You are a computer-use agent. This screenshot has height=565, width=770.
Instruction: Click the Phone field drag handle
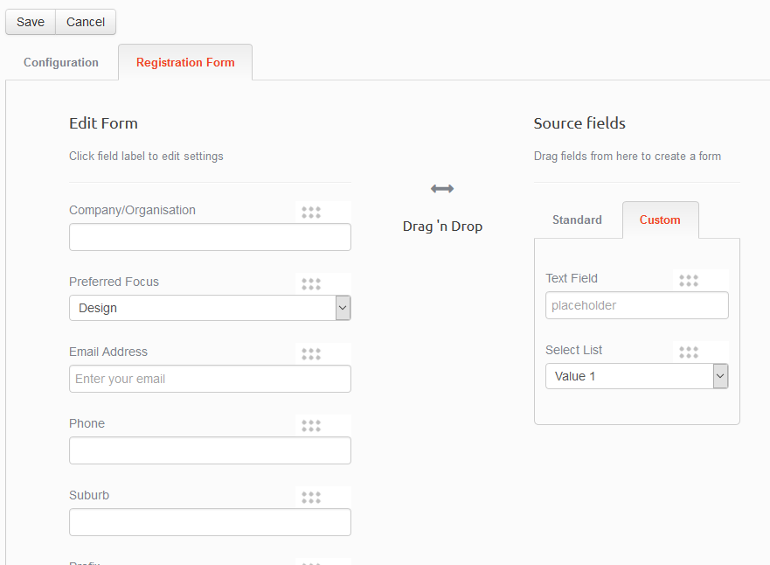(x=311, y=425)
